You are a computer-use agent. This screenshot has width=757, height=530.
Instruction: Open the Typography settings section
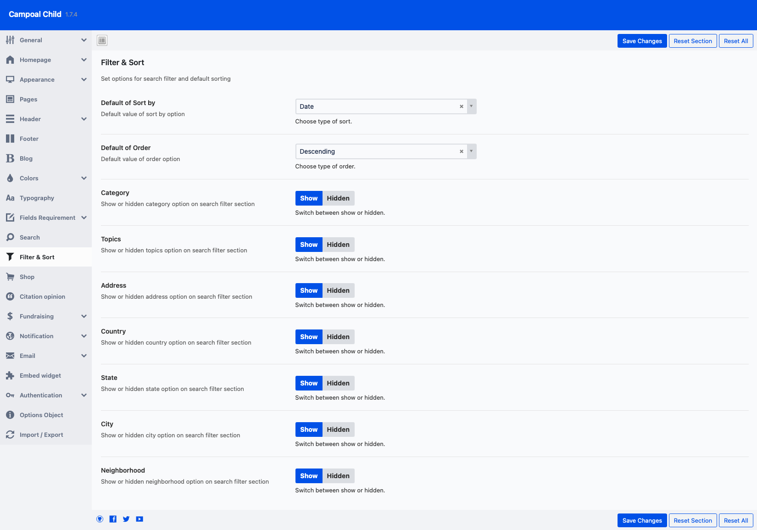37,198
